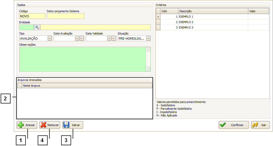Open the Situação dropdown showing PRE-HOMOLOG
The width and height of the screenshot is (273, 146).
(148, 38)
